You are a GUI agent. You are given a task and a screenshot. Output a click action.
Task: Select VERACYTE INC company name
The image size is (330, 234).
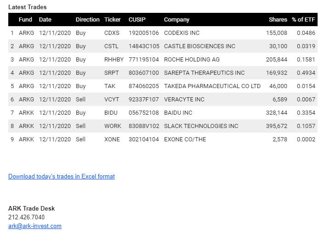[x=184, y=100]
